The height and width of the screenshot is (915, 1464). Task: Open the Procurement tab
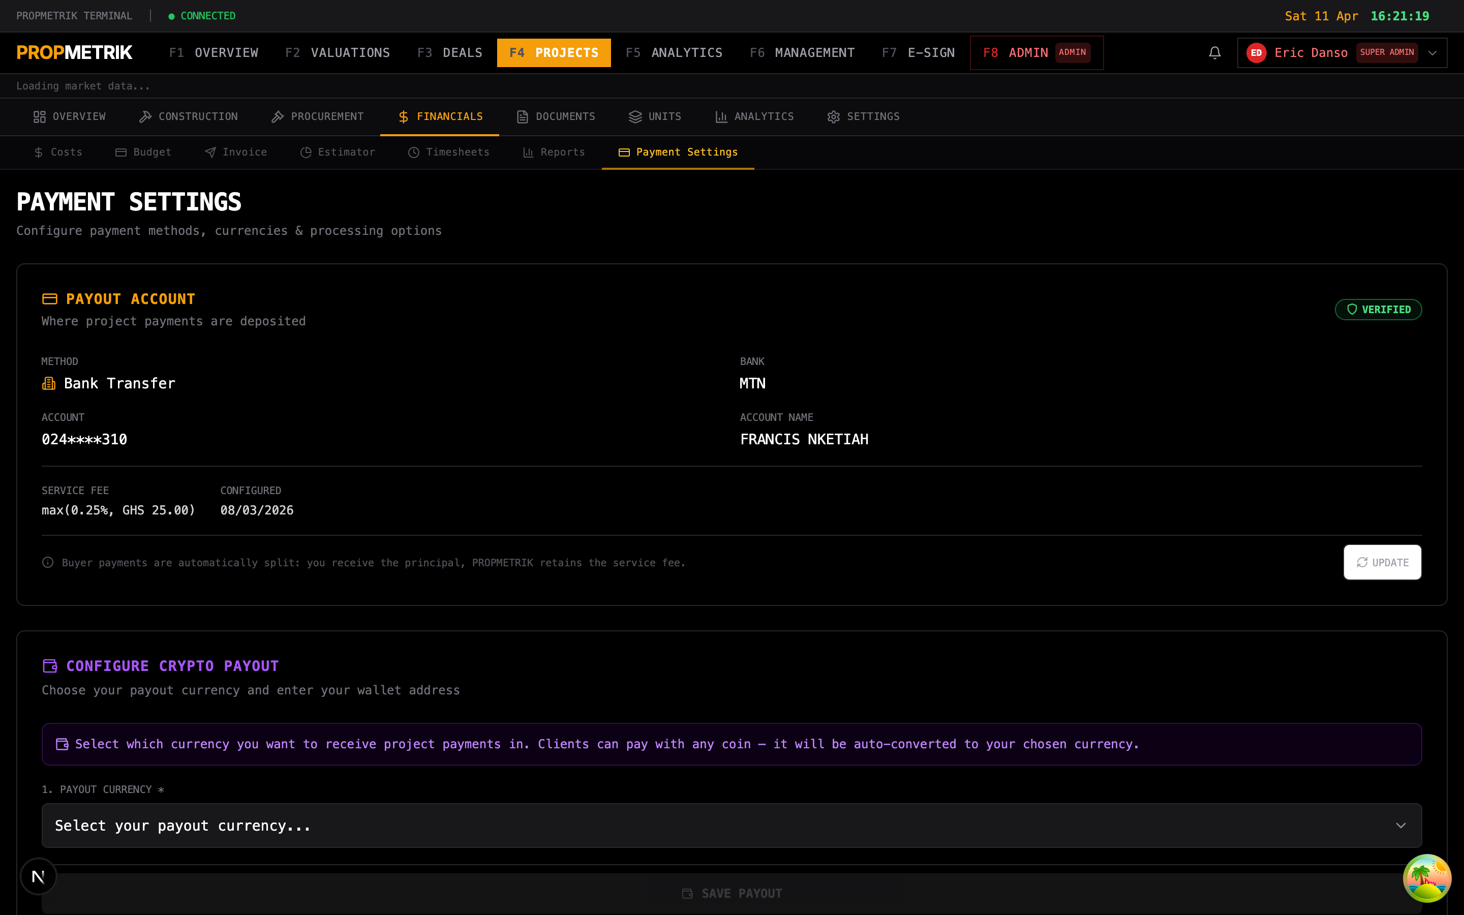(x=317, y=116)
